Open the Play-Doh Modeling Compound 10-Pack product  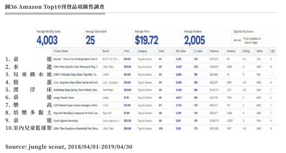click(x=76, y=113)
